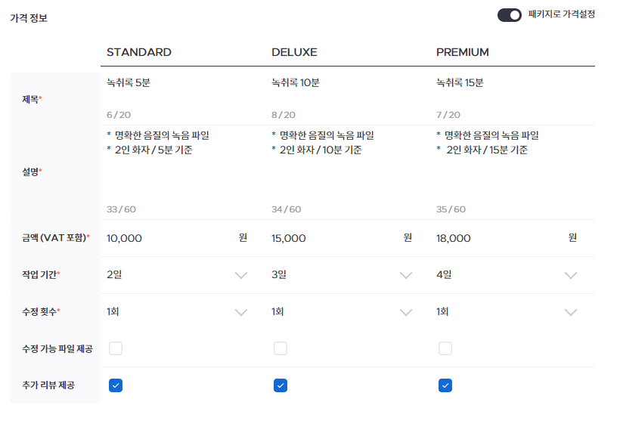The image size is (620, 427).
Task: Open STANDARD 작업 기간 dropdown showing 2일
Action: 177,275
